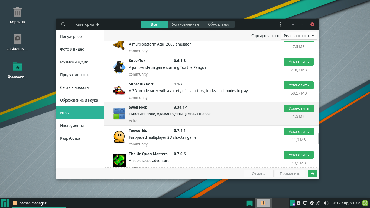
Task: Click the clock showing Вс 19 апр, 21:12
Action: (346, 203)
